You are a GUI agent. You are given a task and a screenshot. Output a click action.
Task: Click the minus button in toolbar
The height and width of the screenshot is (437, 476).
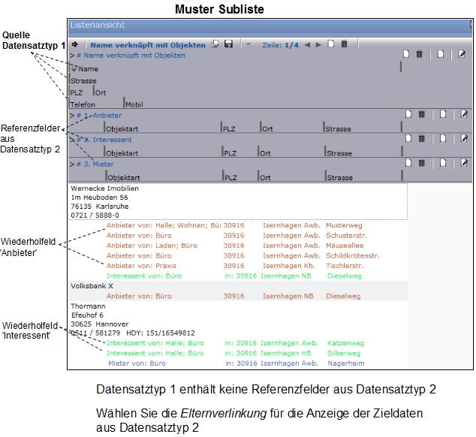(249, 44)
